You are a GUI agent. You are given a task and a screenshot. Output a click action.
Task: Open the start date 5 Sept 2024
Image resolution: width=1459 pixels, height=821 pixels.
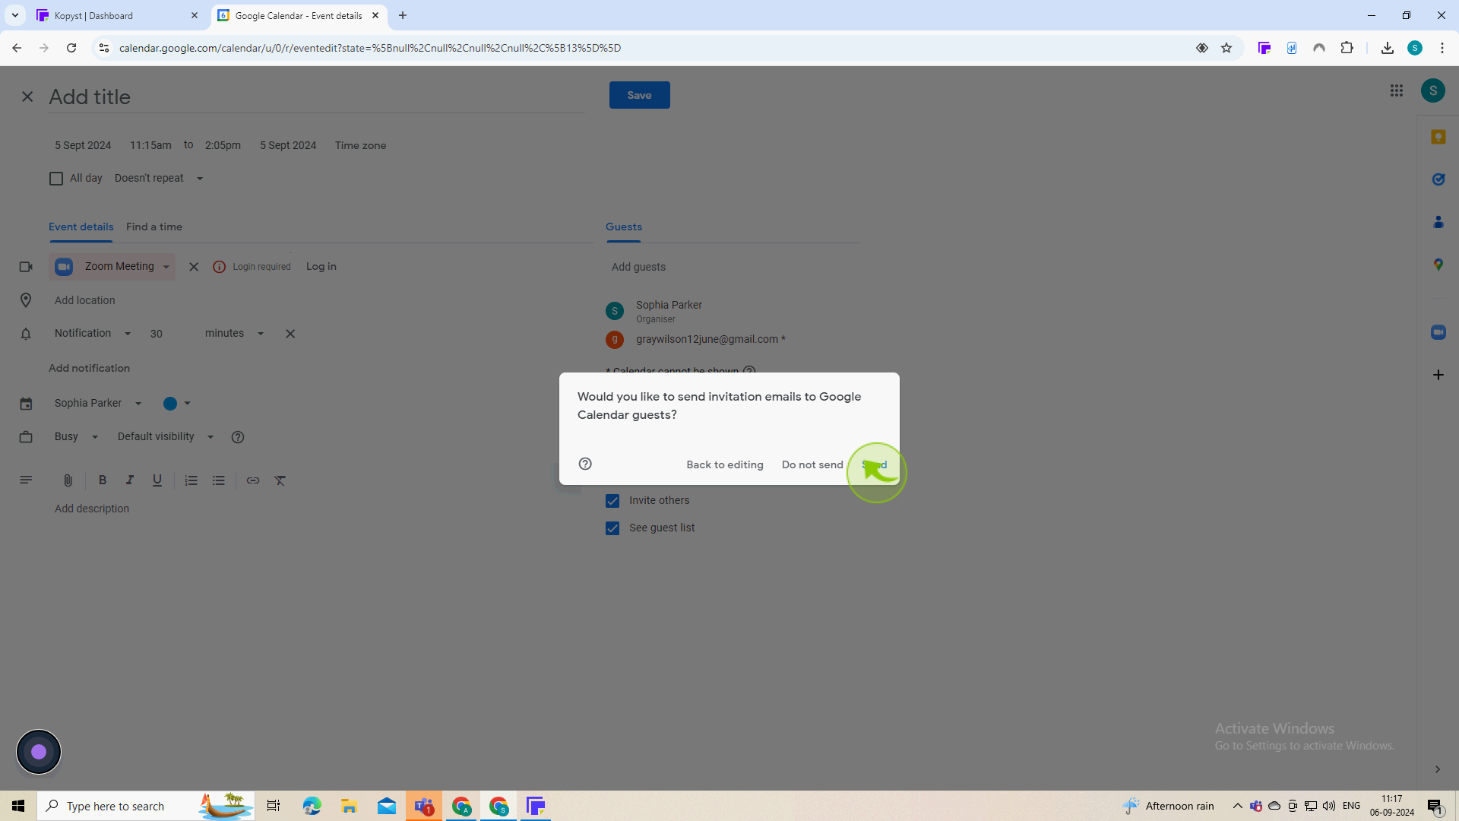tap(83, 145)
